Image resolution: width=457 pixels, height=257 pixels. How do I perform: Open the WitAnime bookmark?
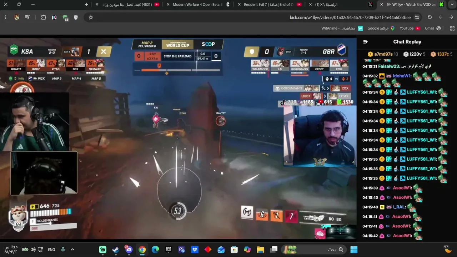point(342,28)
